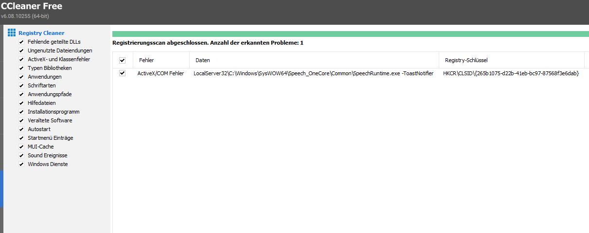Uncheck the ActiveX/COM Fehler result row
The width and height of the screenshot is (589, 233).
pyautogui.click(x=122, y=73)
